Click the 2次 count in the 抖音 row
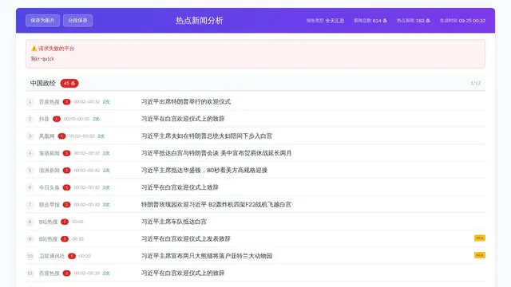 (96, 119)
